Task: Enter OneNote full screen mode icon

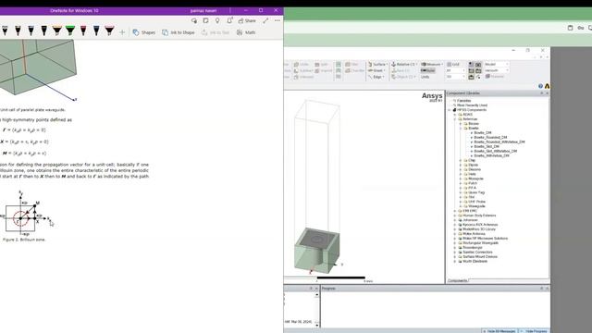Action: point(265,20)
